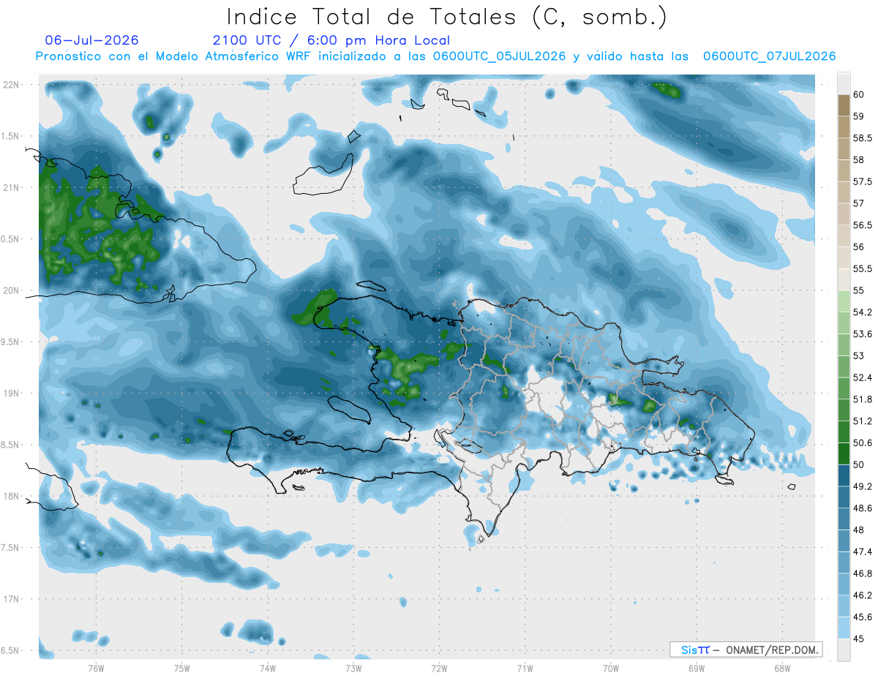Pick the dark green swatch between 50 and 50.6
The image size is (878, 678).
[x=844, y=454]
